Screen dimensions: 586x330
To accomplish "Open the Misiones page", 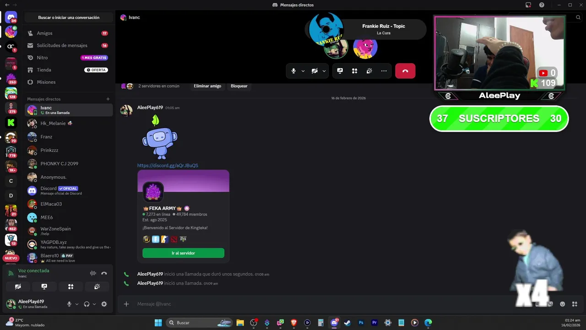I will 68,82.
